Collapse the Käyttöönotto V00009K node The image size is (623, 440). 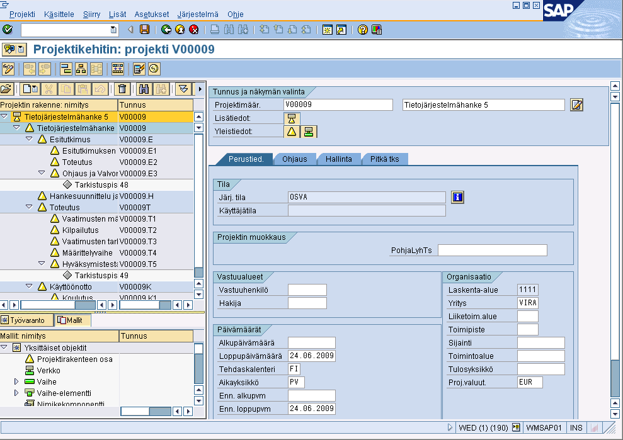click(29, 286)
